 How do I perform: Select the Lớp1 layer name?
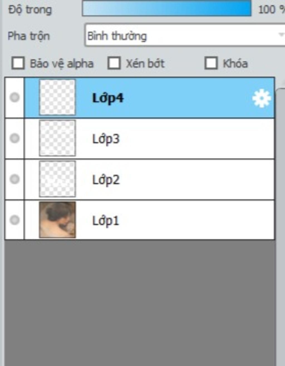[x=105, y=221]
